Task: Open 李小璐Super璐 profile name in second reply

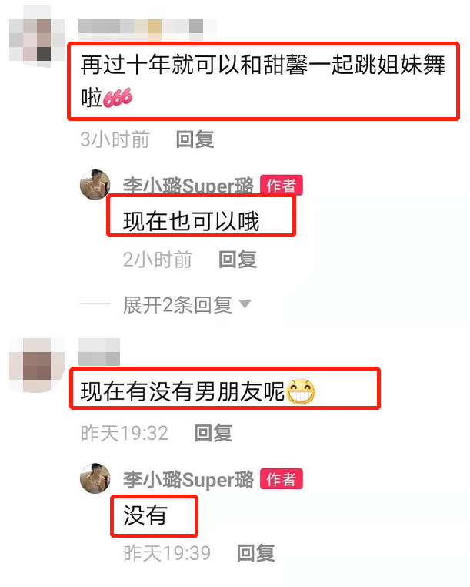Action: [x=188, y=479]
